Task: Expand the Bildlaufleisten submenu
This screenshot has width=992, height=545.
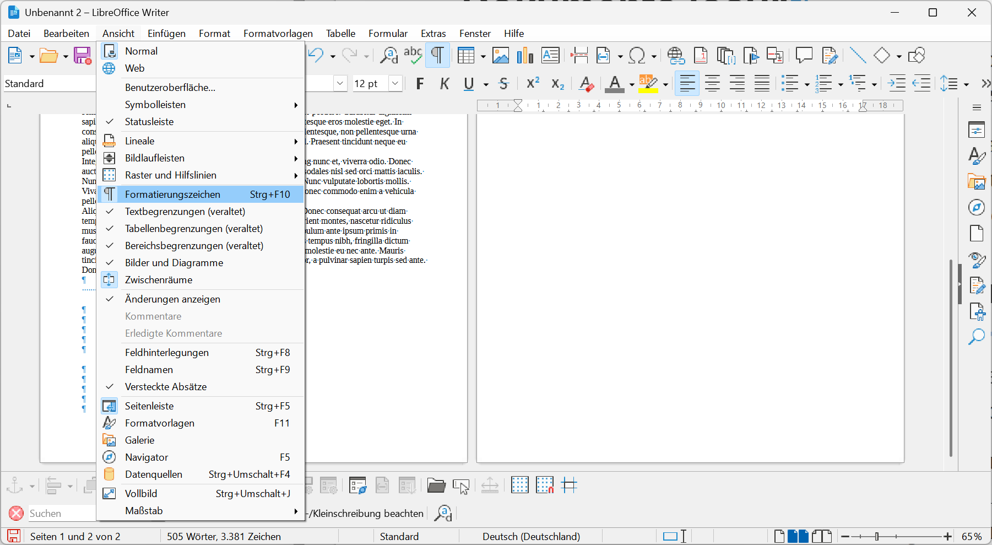Action: (200, 158)
